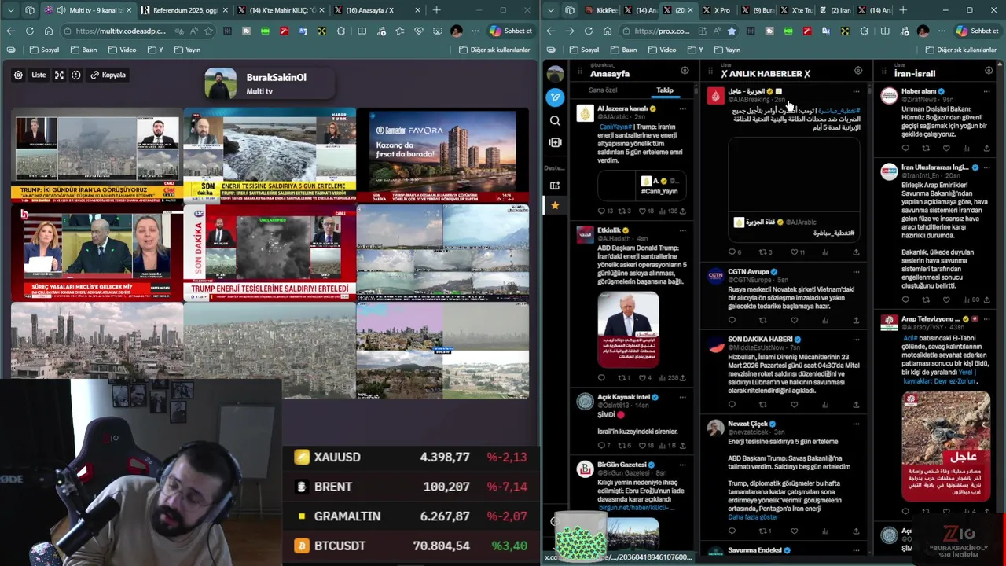Open Sohbet et Copilot button in left browser
The height and width of the screenshot is (566, 1006).
pyautogui.click(x=510, y=31)
